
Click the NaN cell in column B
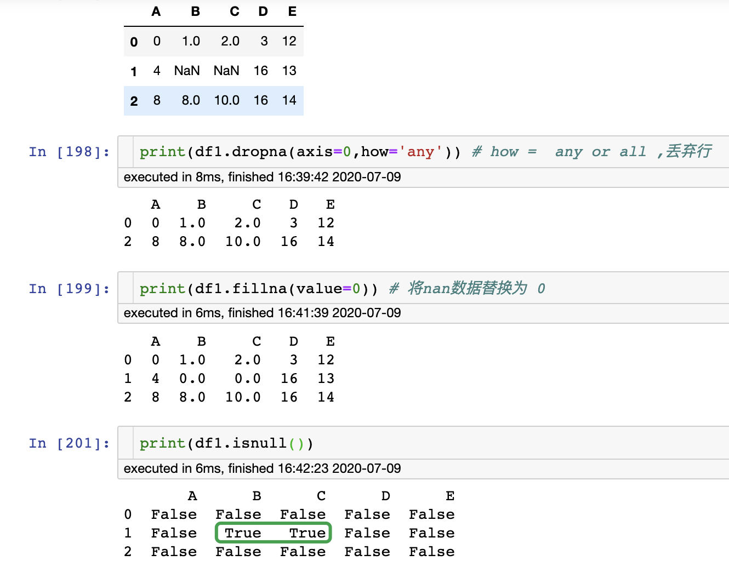point(187,71)
